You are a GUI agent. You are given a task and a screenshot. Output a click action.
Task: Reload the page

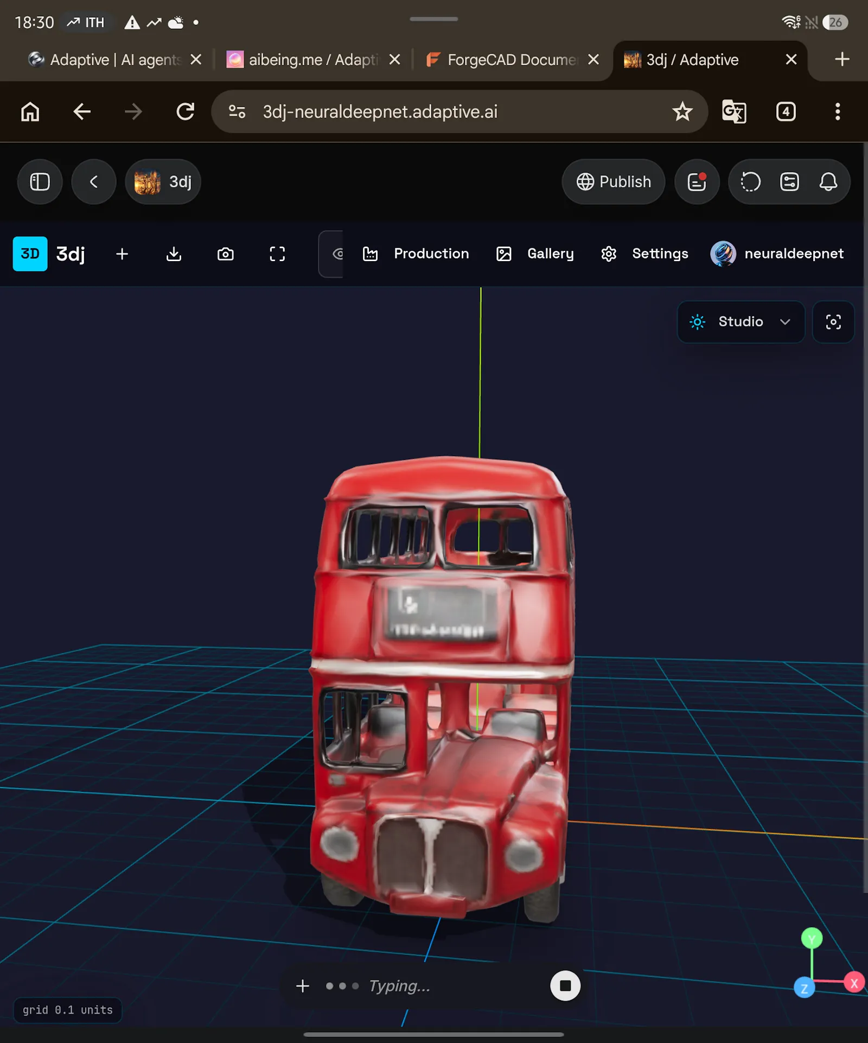click(x=186, y=112)
